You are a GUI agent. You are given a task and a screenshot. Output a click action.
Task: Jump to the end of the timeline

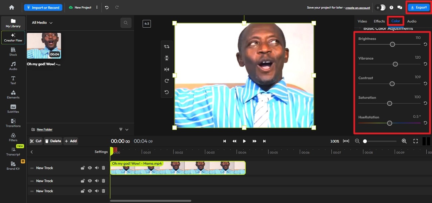[264, 141]
